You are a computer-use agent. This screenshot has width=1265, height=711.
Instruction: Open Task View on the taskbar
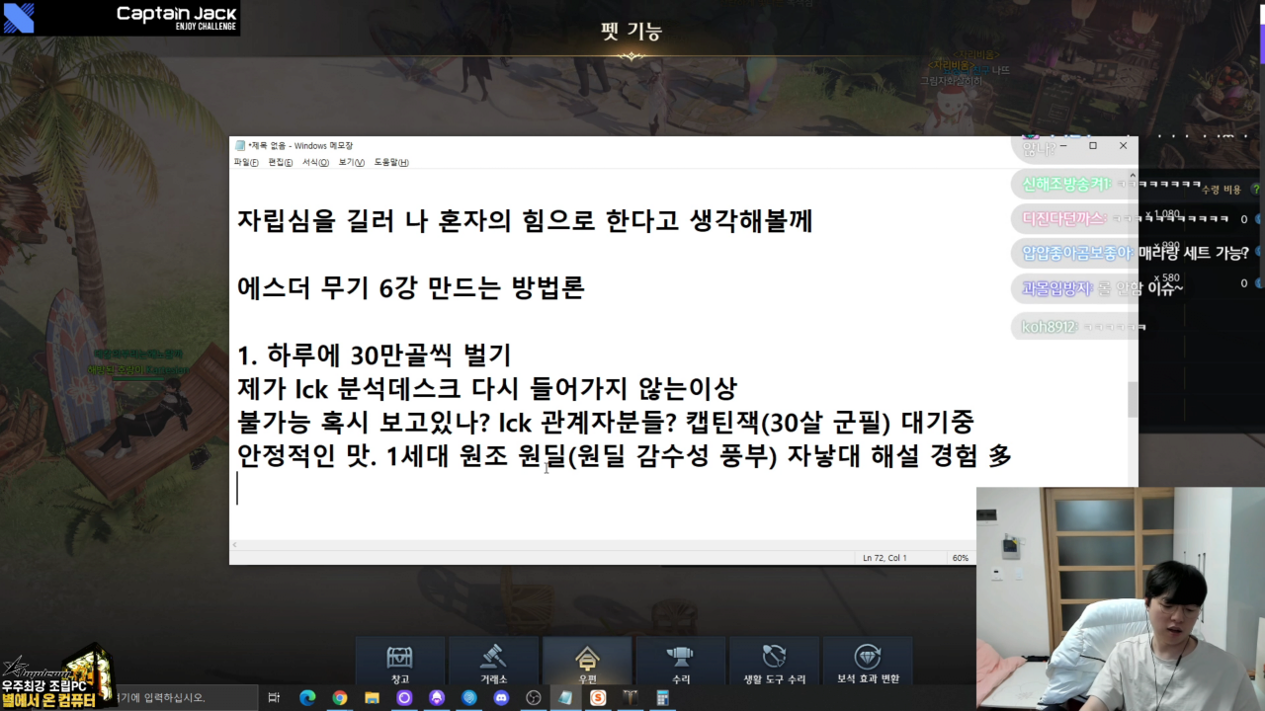click(275, 697)
